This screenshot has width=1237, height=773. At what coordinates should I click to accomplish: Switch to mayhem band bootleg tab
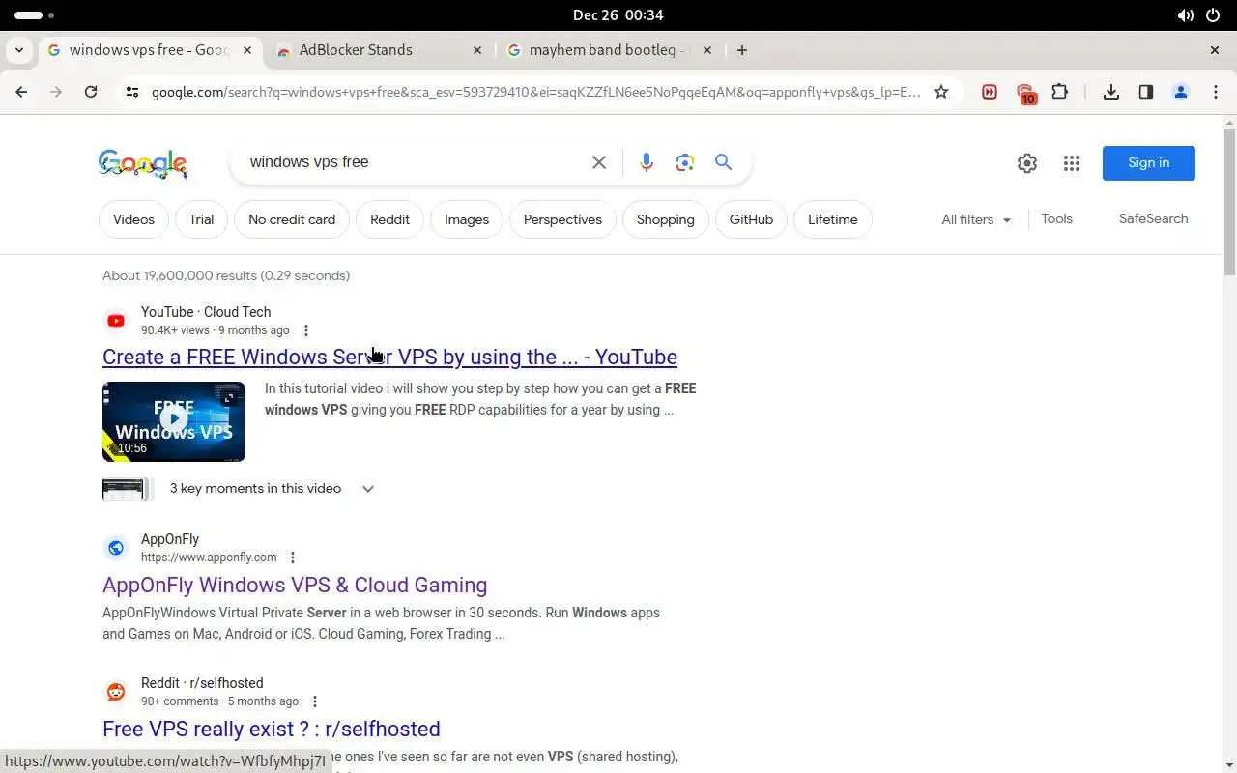point(611,50)
